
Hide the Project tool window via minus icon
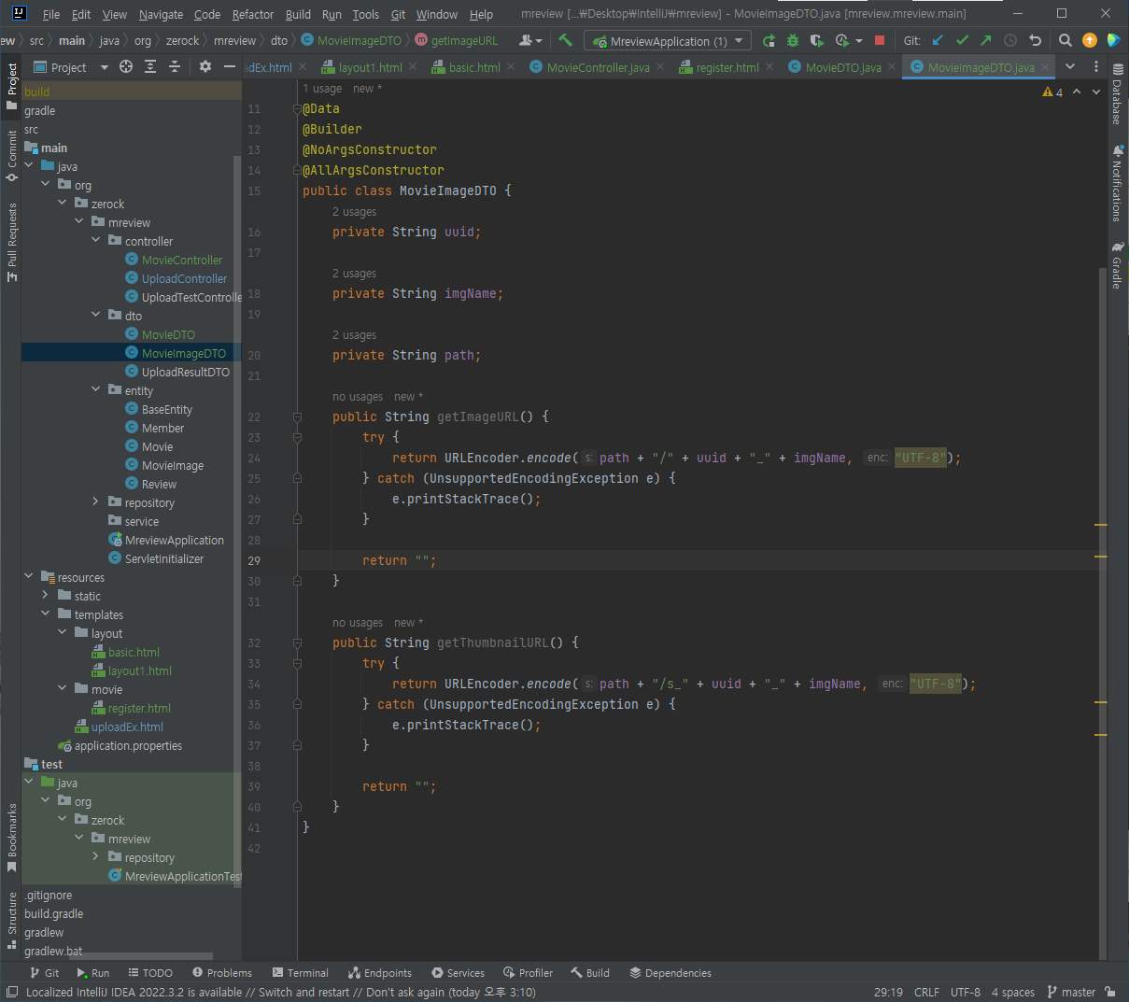[x=230, y=66]
